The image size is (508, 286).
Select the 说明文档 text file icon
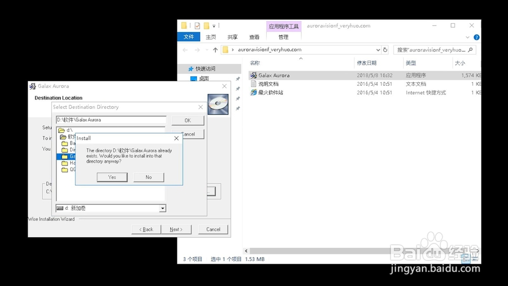coord(253,84)
